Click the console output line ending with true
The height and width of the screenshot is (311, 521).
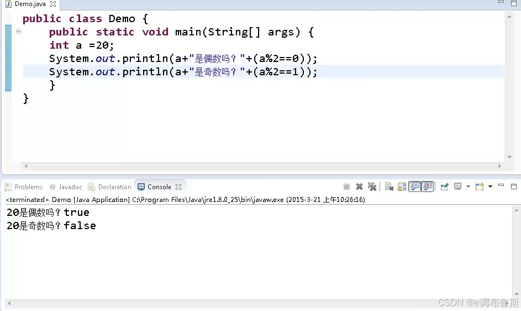coord(48,212)
